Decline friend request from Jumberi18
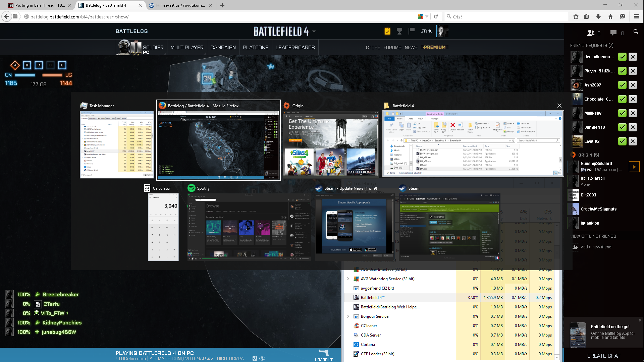 point(633,127)
